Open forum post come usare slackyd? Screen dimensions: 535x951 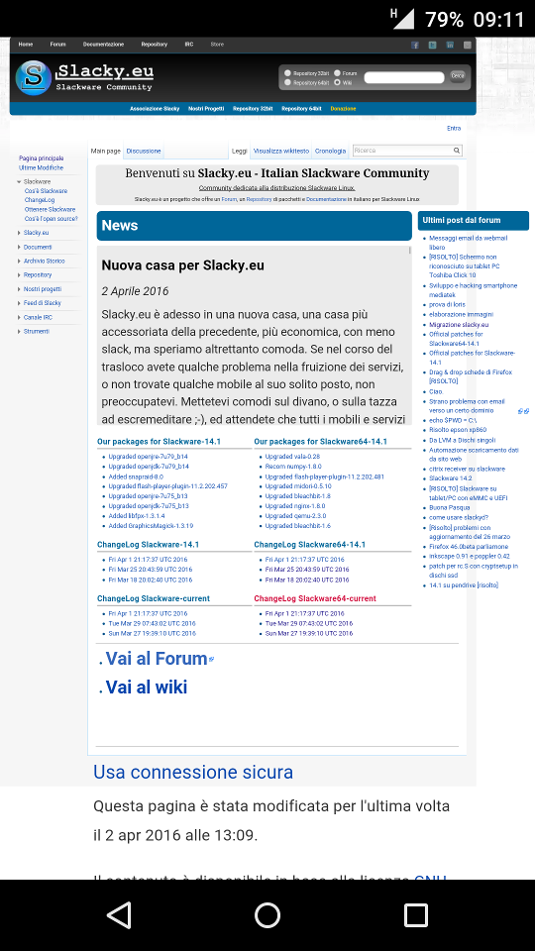click(x=459, y=517)
